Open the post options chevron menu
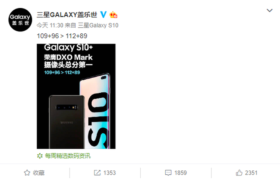The image size is (280, 180). pyautogui.click(x=270, y=10)
